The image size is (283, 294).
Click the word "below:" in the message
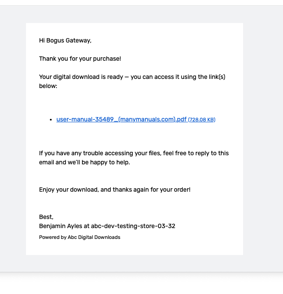pyautogui.click(x=48, y=86)
